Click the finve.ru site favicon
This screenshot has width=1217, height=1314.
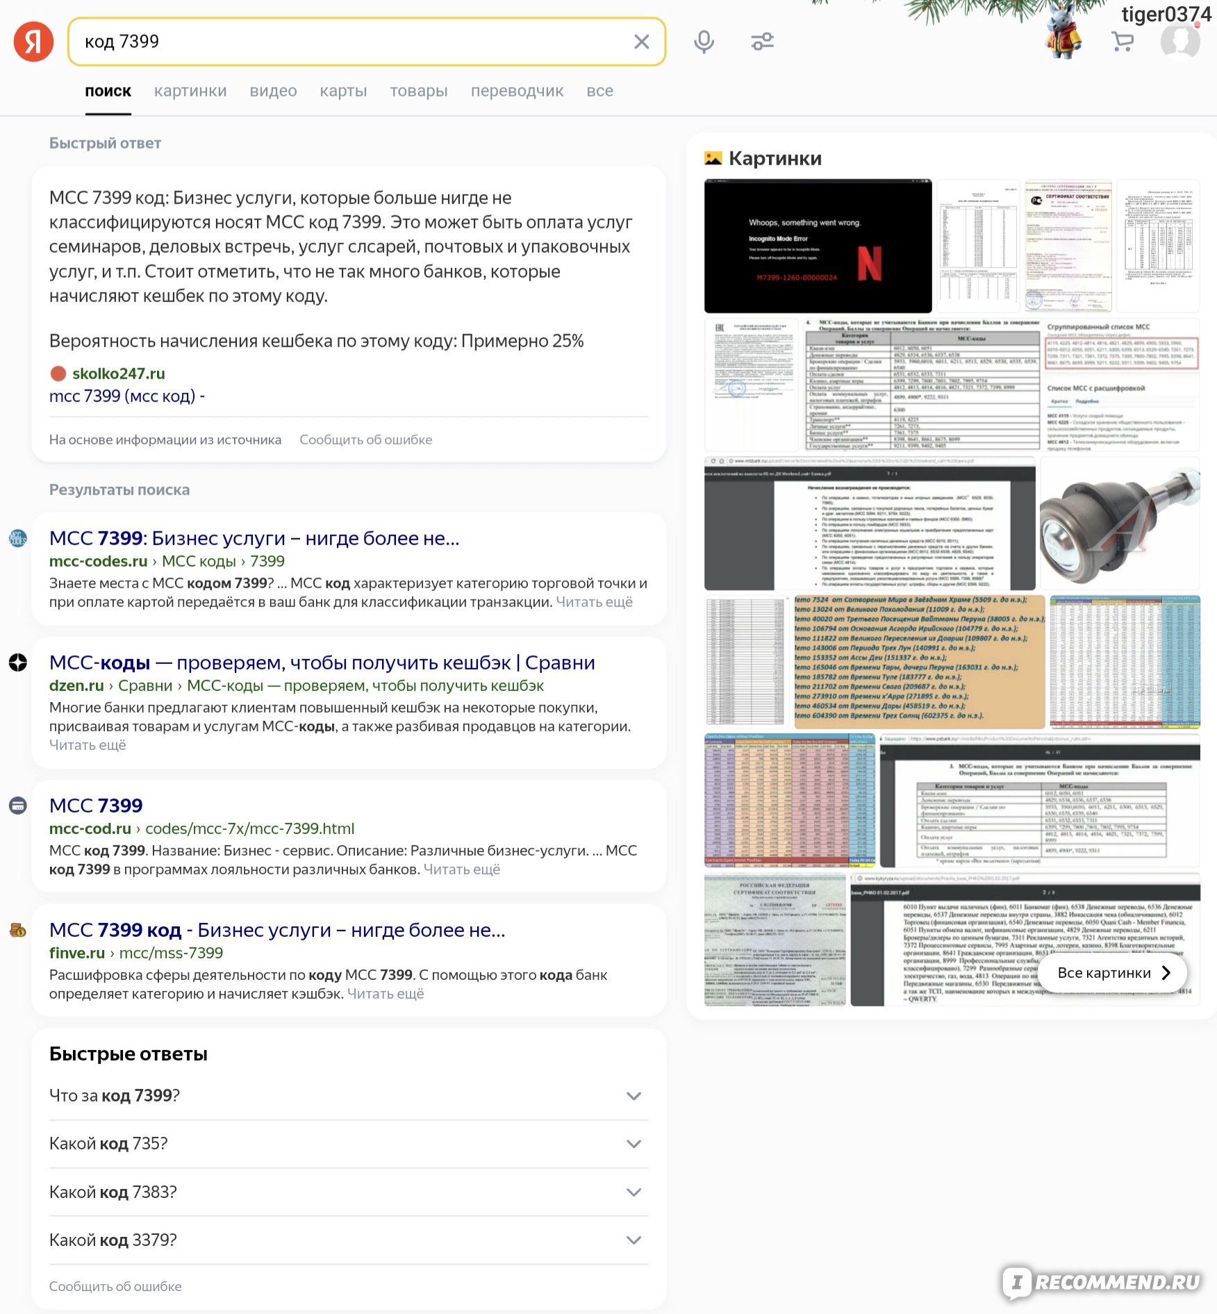click(18, 930)
